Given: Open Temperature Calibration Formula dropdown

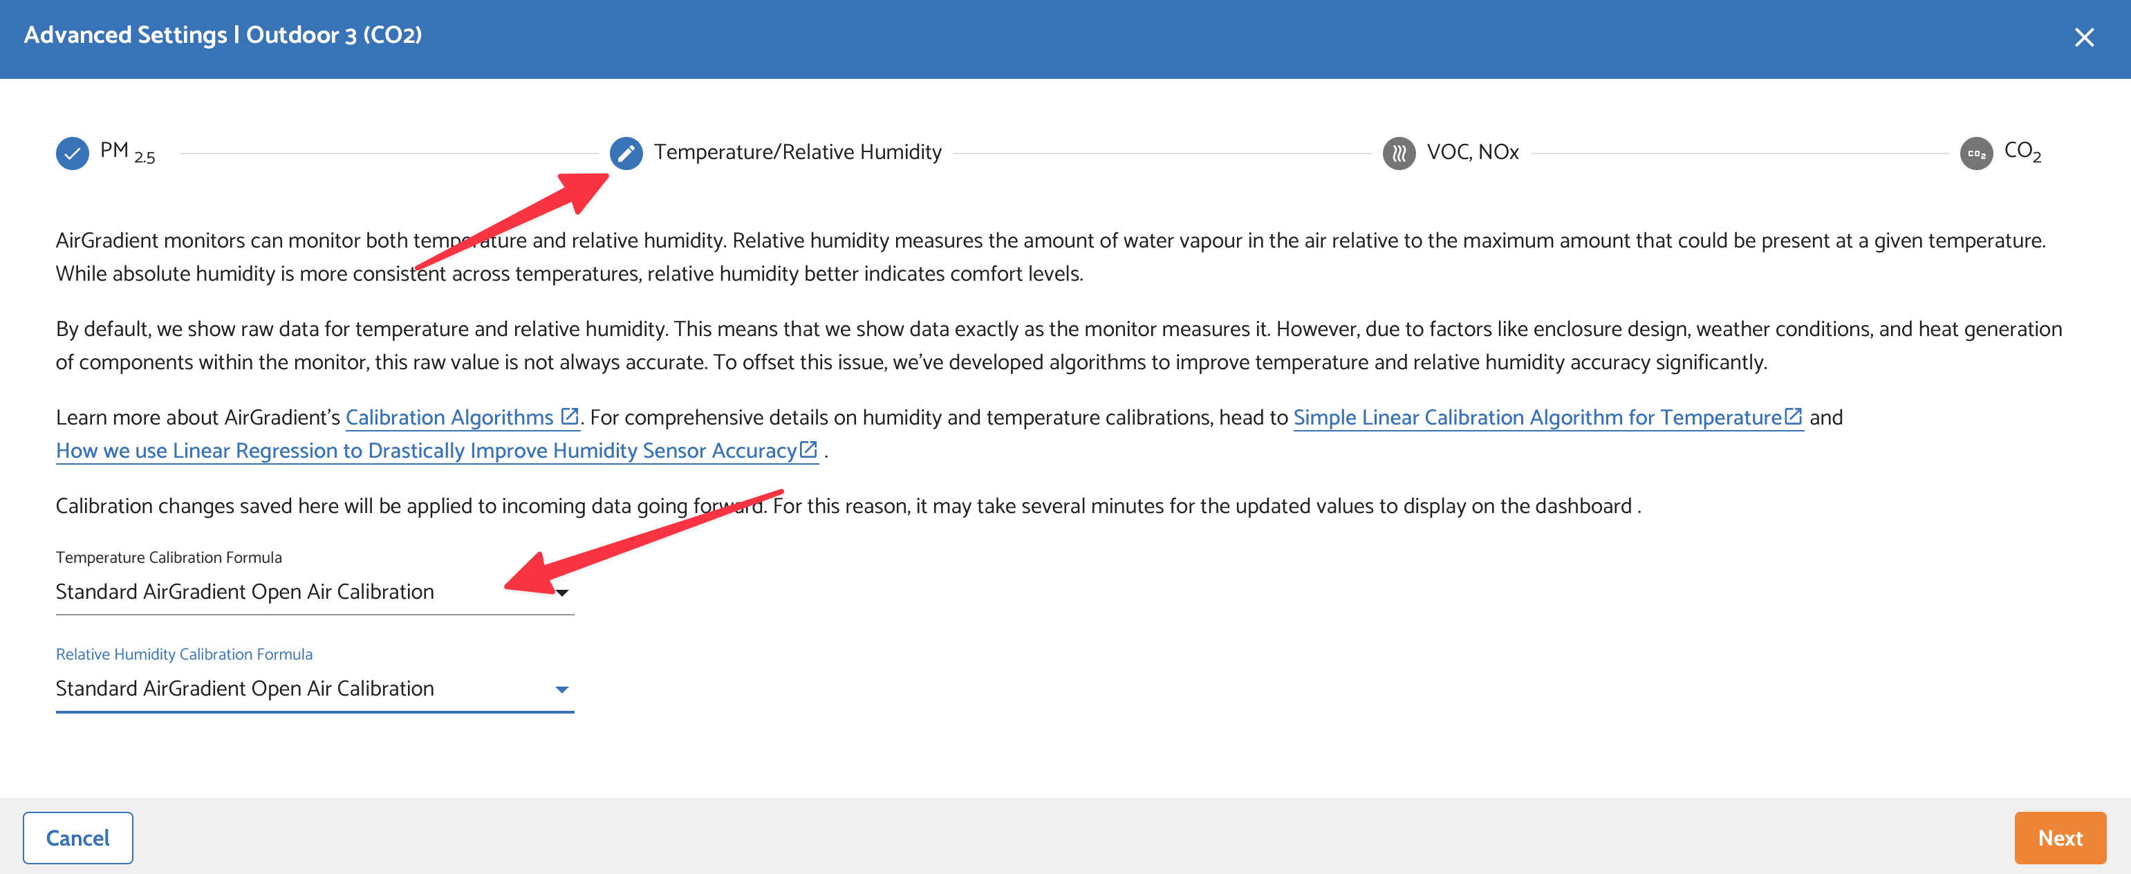Looking at the screenshot, I should (x=315, y=592).
